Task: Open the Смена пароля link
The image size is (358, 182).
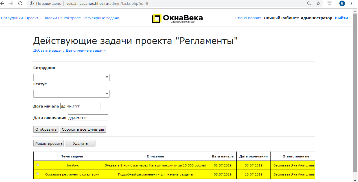Action: (x=248, y=18)
